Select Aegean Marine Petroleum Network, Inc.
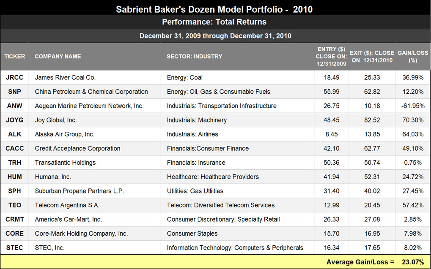 [x=89, y=106]
